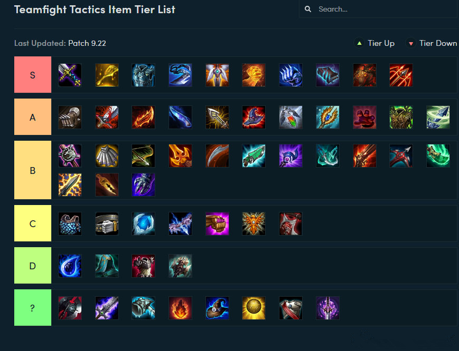The height and width of the screenshot is (351, 459).
Task: Click the Tier Down legend indicator
Action: (432, 43)
